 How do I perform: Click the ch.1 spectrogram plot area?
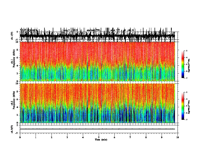97,61
